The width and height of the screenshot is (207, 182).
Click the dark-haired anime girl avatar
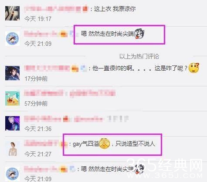coord(12,73)
